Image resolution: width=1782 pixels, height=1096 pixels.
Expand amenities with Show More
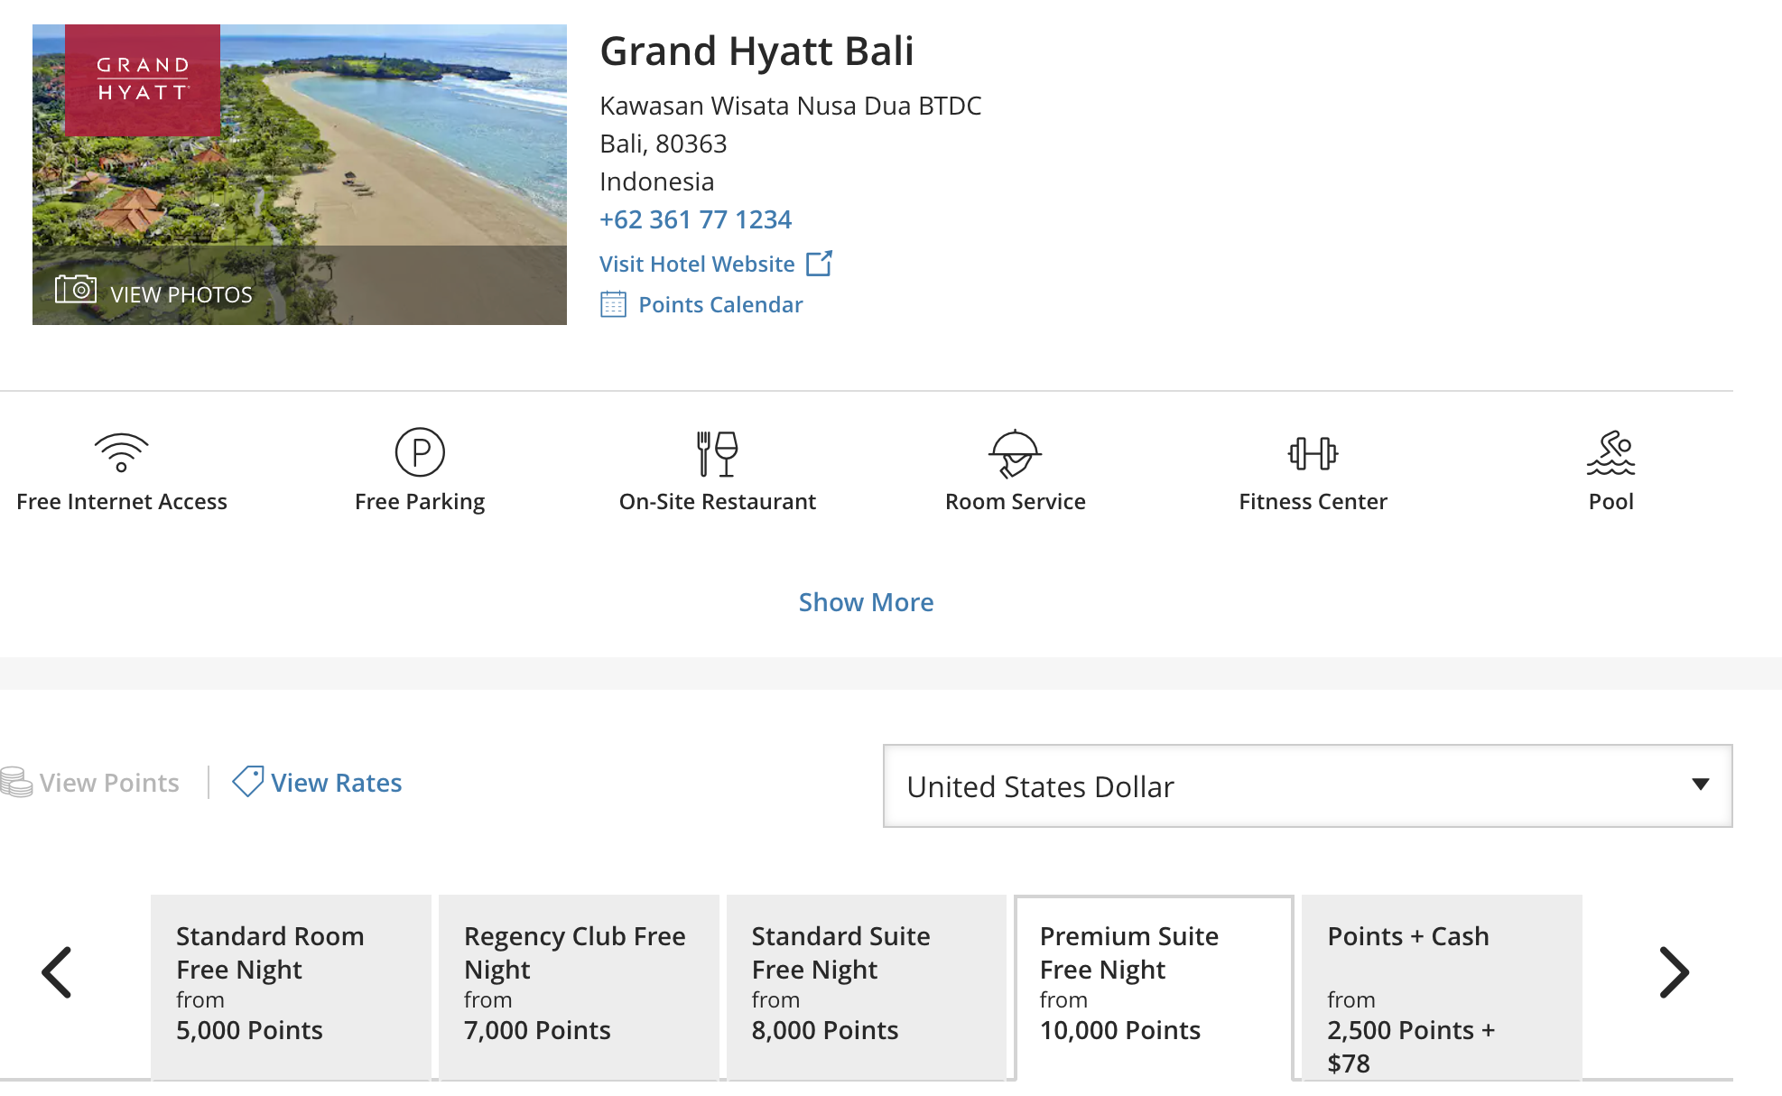pyautogui.click(x=866, y=601)
